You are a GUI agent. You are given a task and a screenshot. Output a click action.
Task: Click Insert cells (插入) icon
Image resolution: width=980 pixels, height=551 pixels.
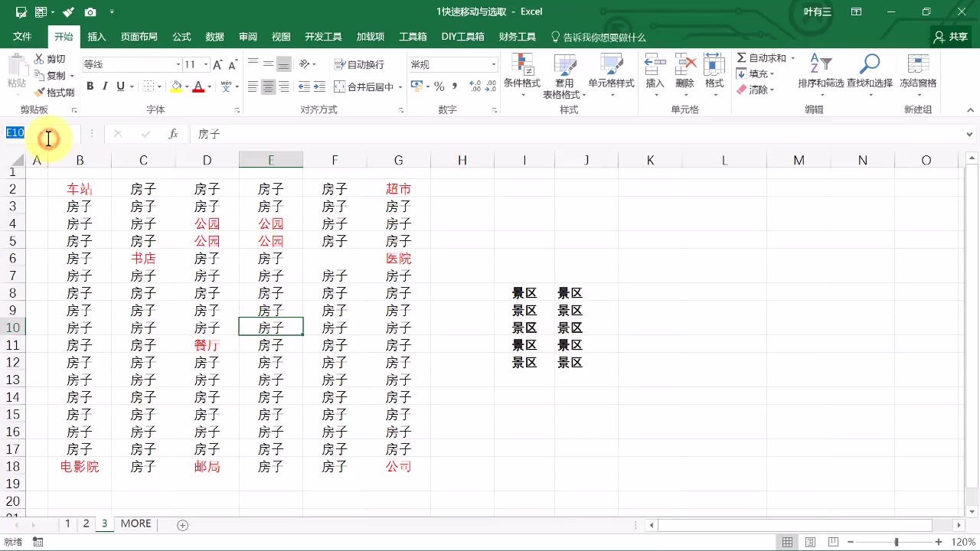[655, 75]
